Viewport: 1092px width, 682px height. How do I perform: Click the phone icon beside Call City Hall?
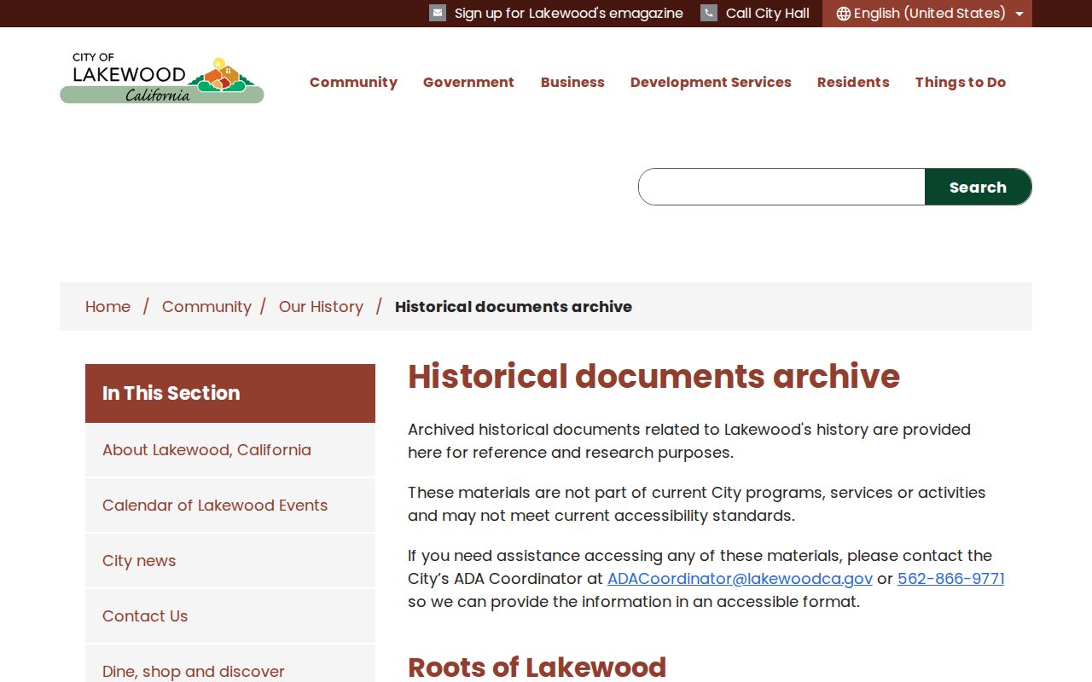(709, 13)
